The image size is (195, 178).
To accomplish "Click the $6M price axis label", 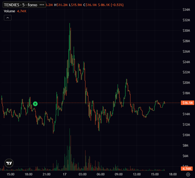I will coord(186,156).
